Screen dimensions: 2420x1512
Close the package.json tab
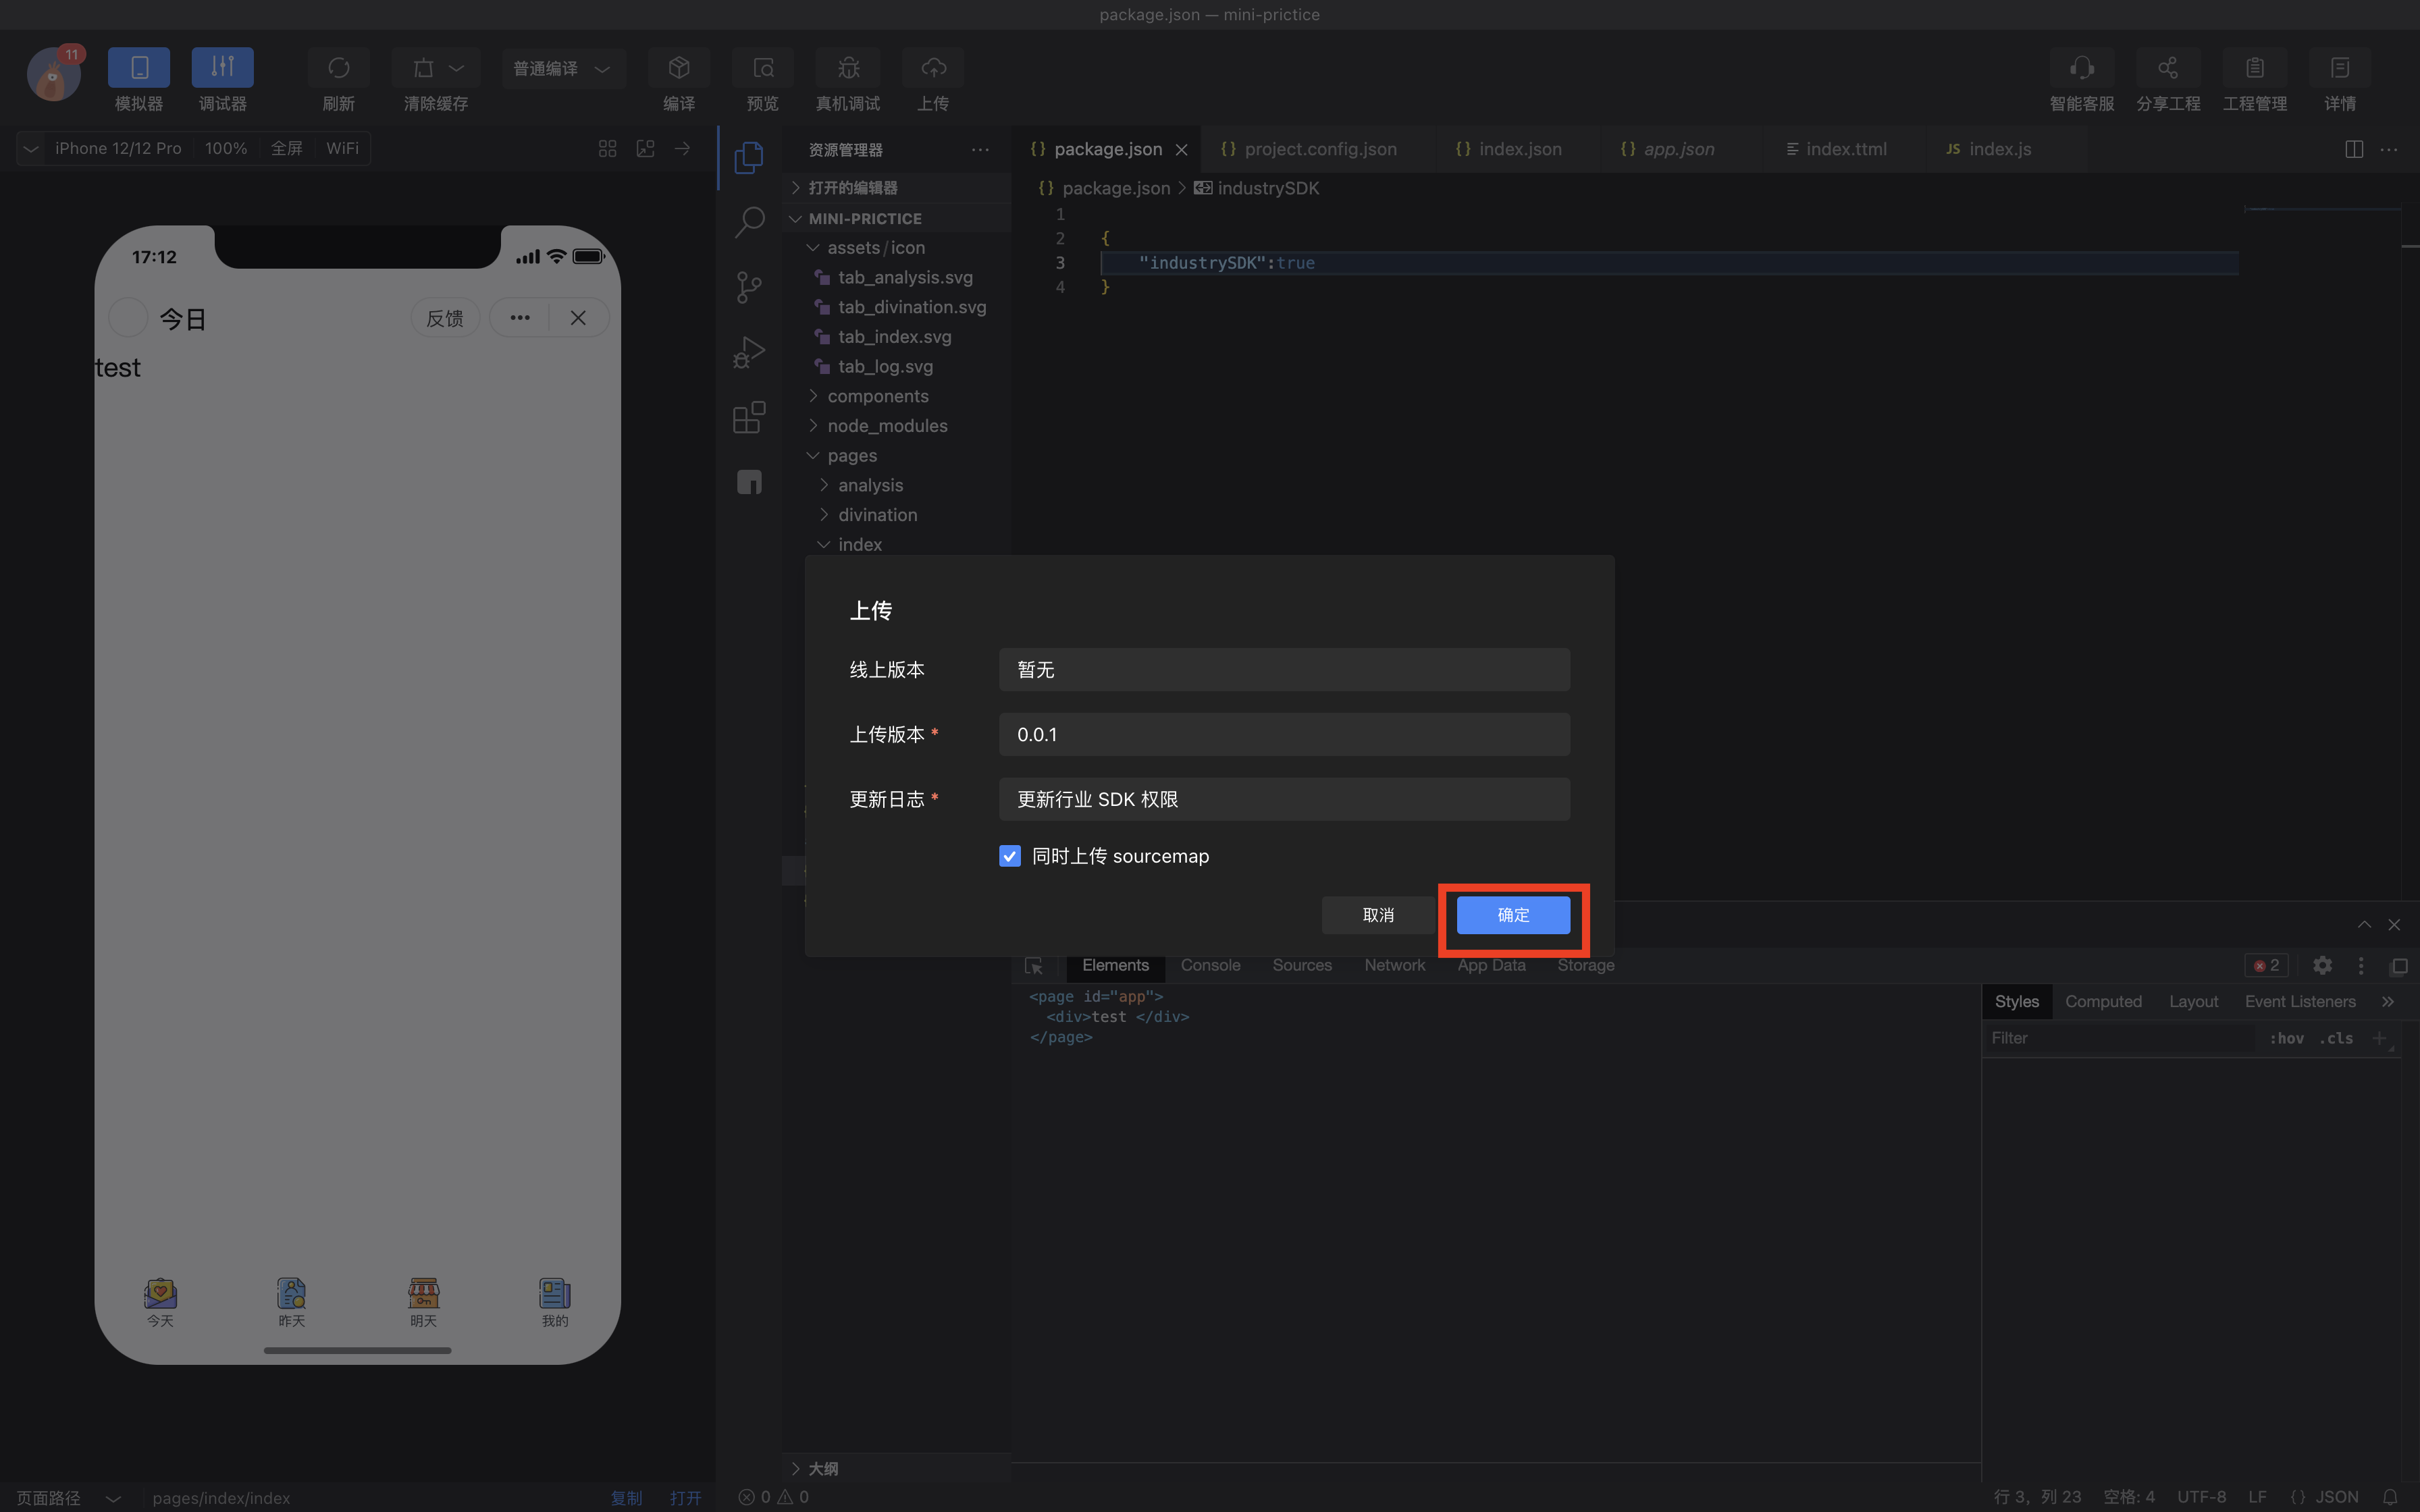click(1181, 150)
